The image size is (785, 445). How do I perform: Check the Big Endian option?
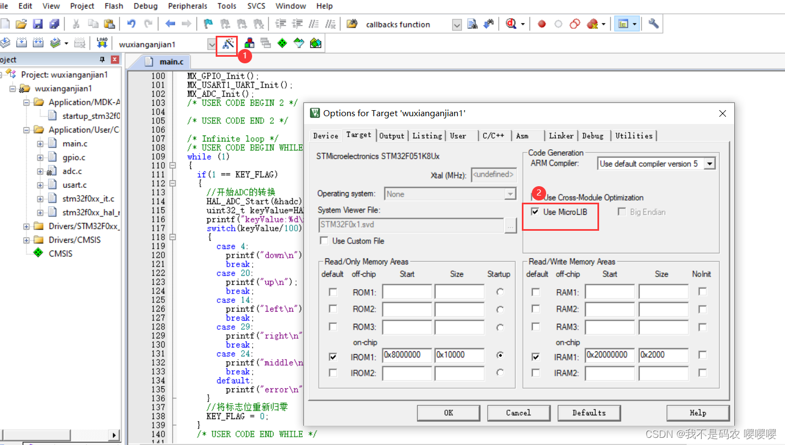pos(622,211)
